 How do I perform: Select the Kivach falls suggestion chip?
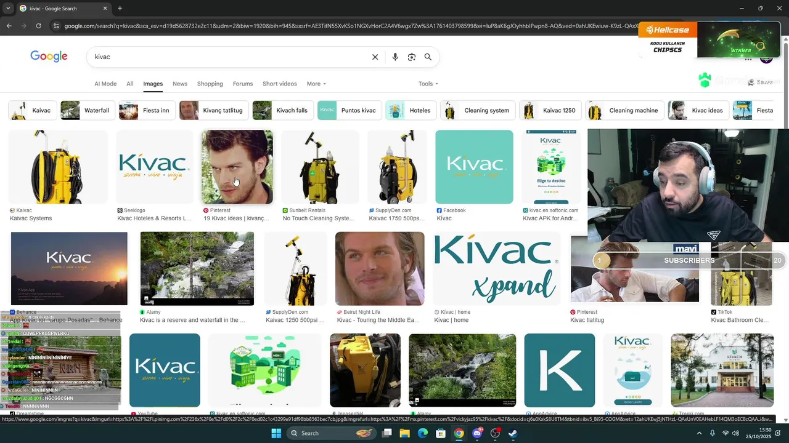tap(283, 110)
